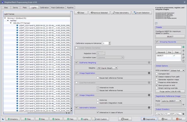
Task: Enable Compact GUI option
Action: (157, 74)
